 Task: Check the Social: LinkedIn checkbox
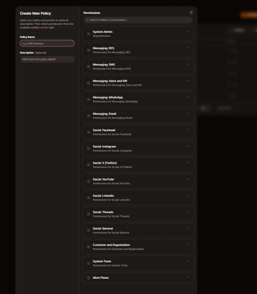(x=89, y=197)
